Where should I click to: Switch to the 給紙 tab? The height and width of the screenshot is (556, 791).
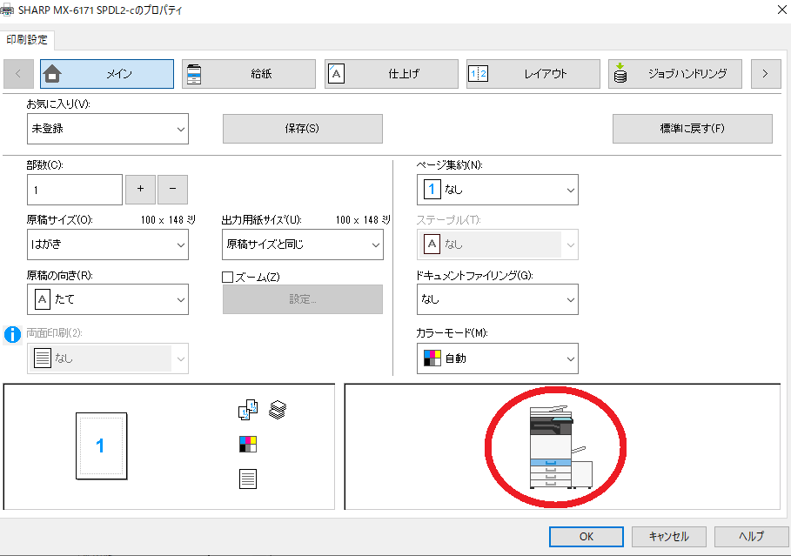tap(249, 74)
